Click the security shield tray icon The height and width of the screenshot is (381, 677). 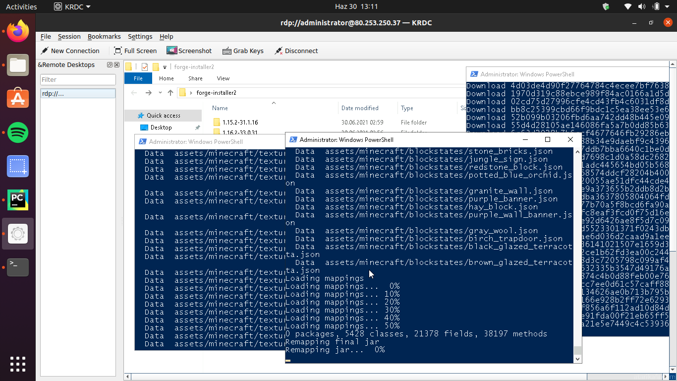pyautogui.click(x=606, y=6)
